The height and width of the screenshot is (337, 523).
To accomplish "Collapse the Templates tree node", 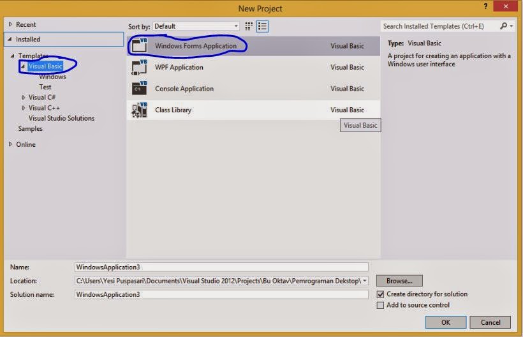I will pos(13,56).
